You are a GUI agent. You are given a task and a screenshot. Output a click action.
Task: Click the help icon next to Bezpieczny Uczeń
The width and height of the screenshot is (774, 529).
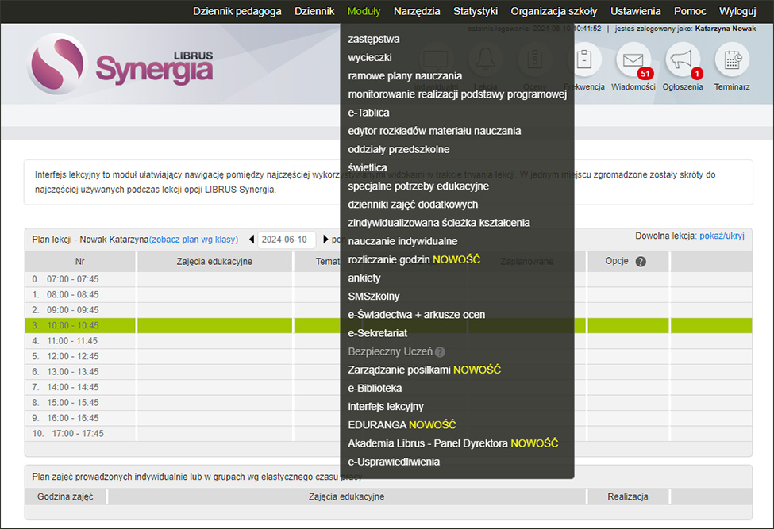point(440,351)
